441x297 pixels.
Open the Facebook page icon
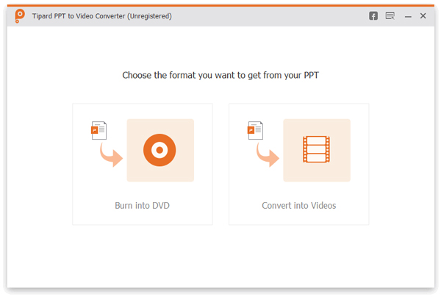coord(373,16)
